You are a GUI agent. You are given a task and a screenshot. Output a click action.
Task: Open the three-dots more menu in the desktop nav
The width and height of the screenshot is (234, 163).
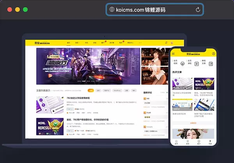click(x=140, y=43)
